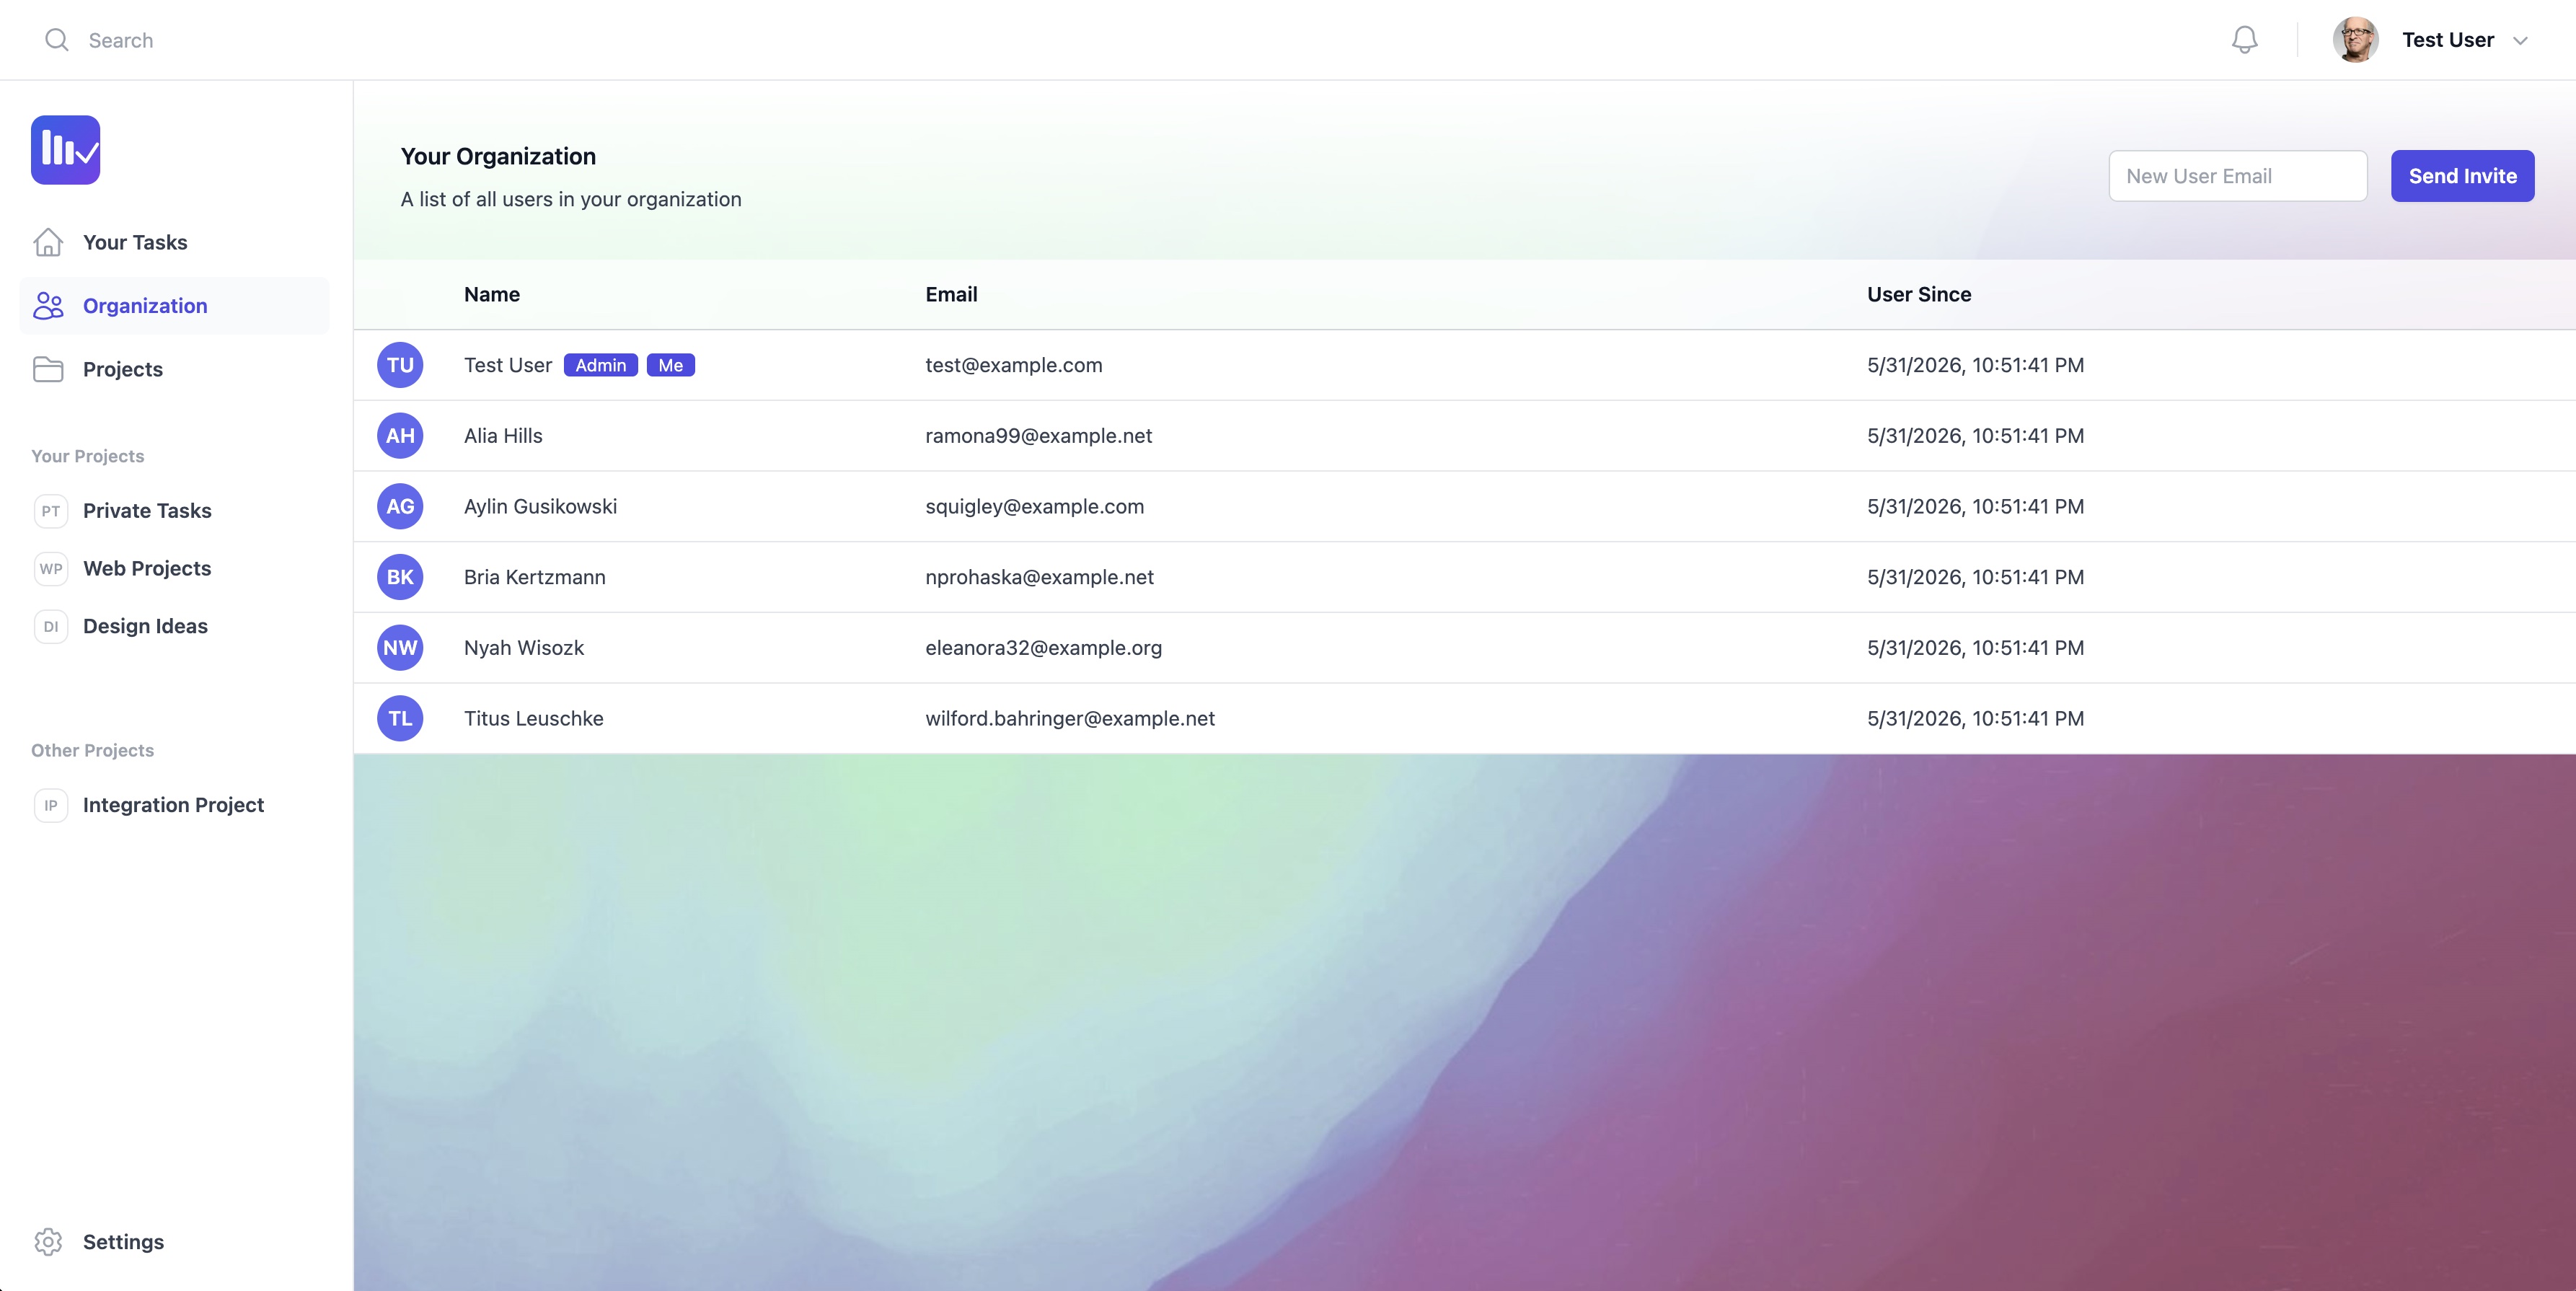Screen dimensions: 2576x1291
Task: Click the AG avatar for Aylin Gusikowski
Action: tap(400, 507)
